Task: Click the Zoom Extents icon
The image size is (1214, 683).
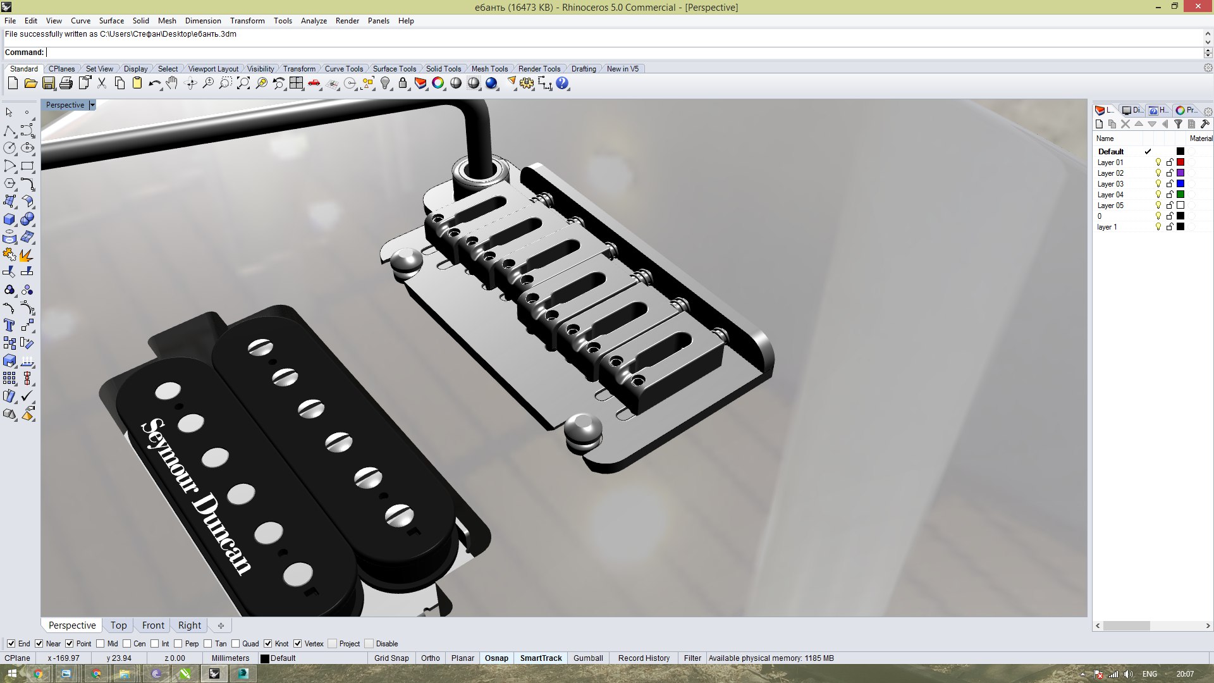Action: pos(243,83)
